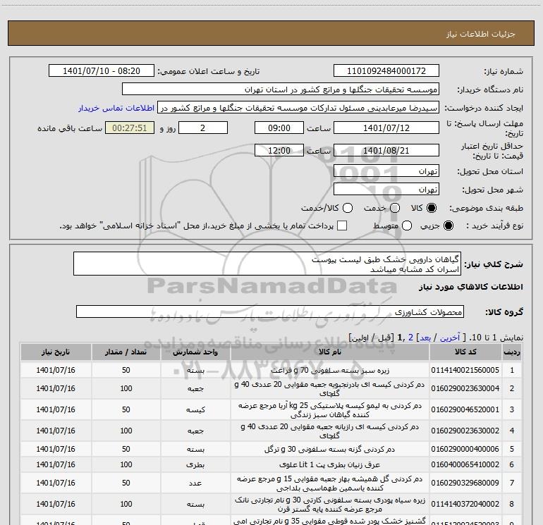Click the response deadline date 1401/07/12
This screenshot has height=525, width=543.
(x=386, y=128)
